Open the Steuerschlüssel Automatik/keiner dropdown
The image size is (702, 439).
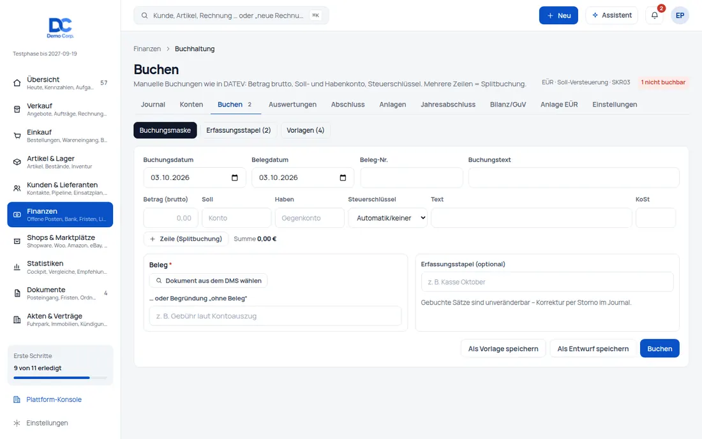388,218
